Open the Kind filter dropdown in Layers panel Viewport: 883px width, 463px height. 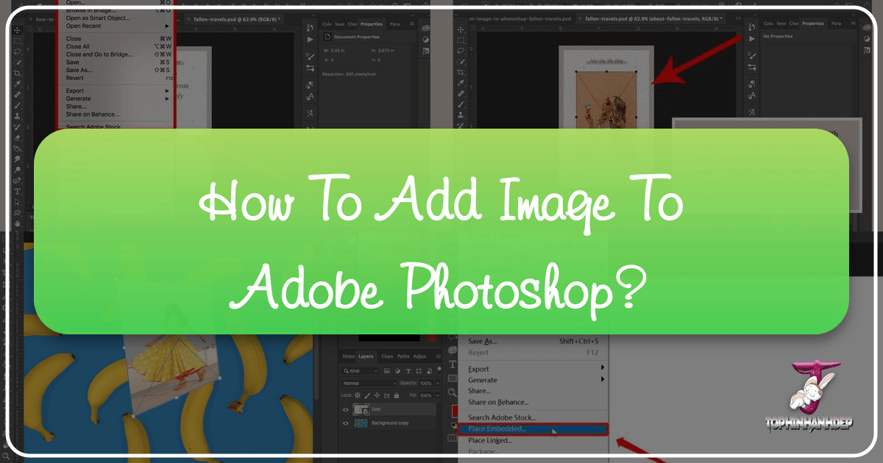click(x=359, y=371)
